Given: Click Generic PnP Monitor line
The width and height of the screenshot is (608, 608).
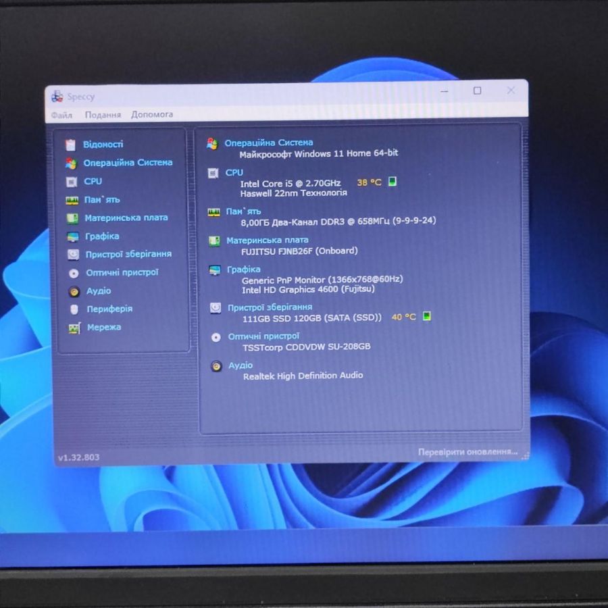Looking at the screenshot, I should [x=322, y=280].
